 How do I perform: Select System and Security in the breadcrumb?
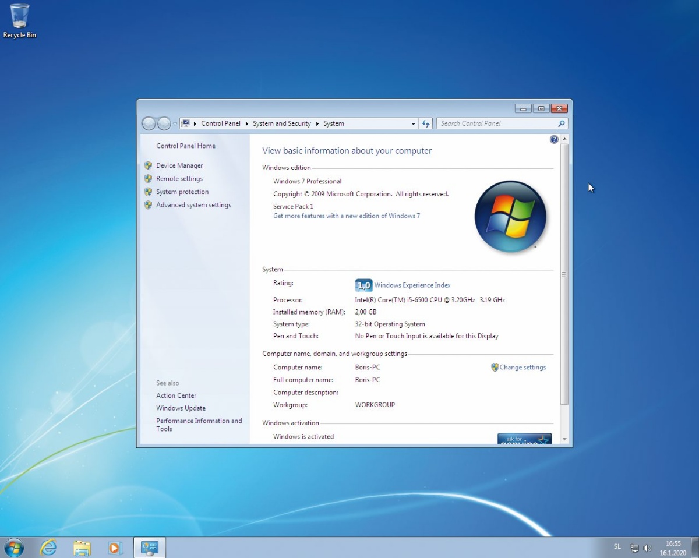pos(282,123)
